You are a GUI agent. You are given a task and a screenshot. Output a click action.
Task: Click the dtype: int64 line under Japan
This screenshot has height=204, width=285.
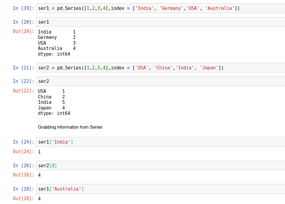pyautogui.click(x=54, y=113)
